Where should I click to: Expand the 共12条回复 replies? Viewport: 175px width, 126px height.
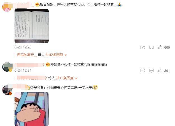[65, 78]
